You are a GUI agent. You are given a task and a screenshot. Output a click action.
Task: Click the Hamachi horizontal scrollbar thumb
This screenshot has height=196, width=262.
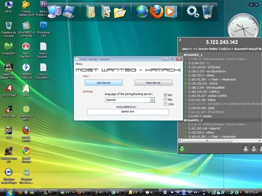(x=207, y=140)
